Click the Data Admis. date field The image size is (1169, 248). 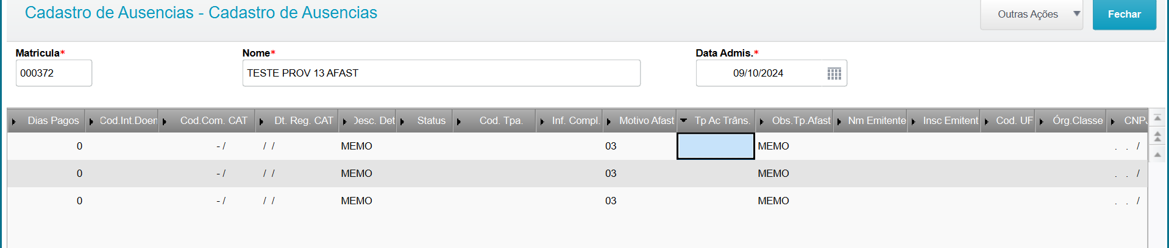[758, 73]
